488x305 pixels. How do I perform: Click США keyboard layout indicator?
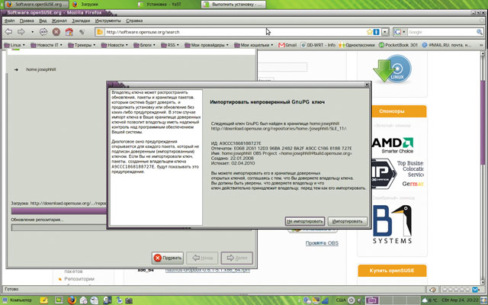click(x=341, y=300)
